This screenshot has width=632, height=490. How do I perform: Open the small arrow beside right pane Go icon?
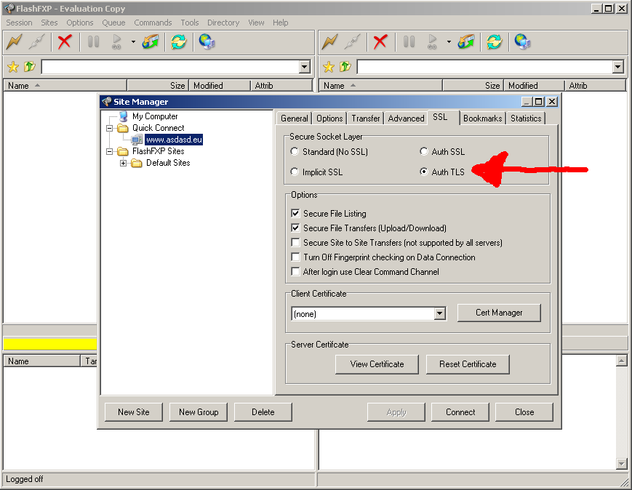449,41
